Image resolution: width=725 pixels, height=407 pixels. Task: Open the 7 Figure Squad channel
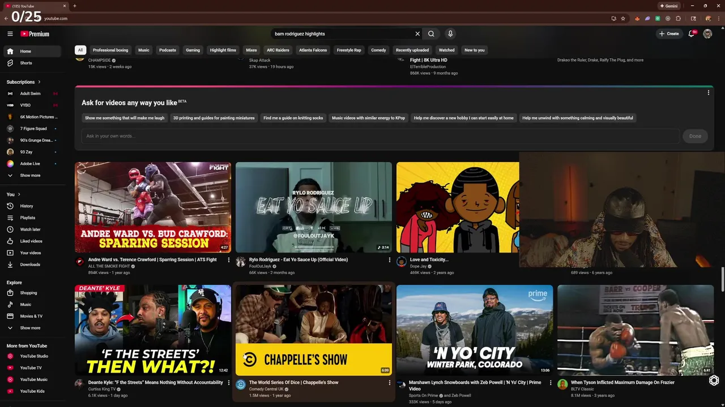(33, 128)
